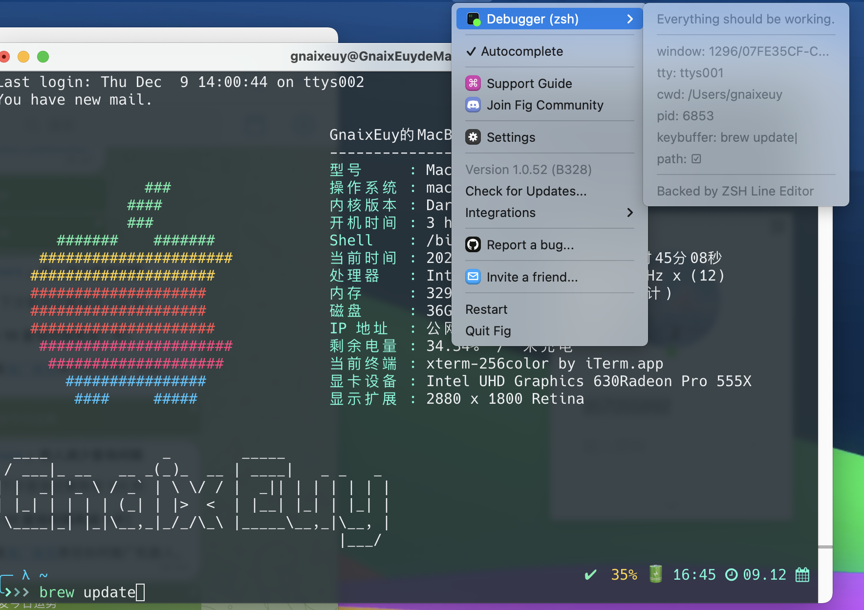This screenshot has height=610, width=864.
Task: Expand the Debugger (zsh) submenu arrow
Action: coord(630,19)
